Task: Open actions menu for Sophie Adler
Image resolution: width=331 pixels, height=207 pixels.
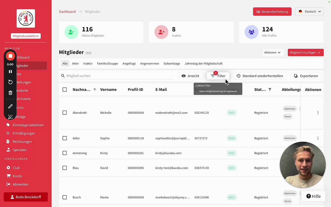Action: [318, 138]
